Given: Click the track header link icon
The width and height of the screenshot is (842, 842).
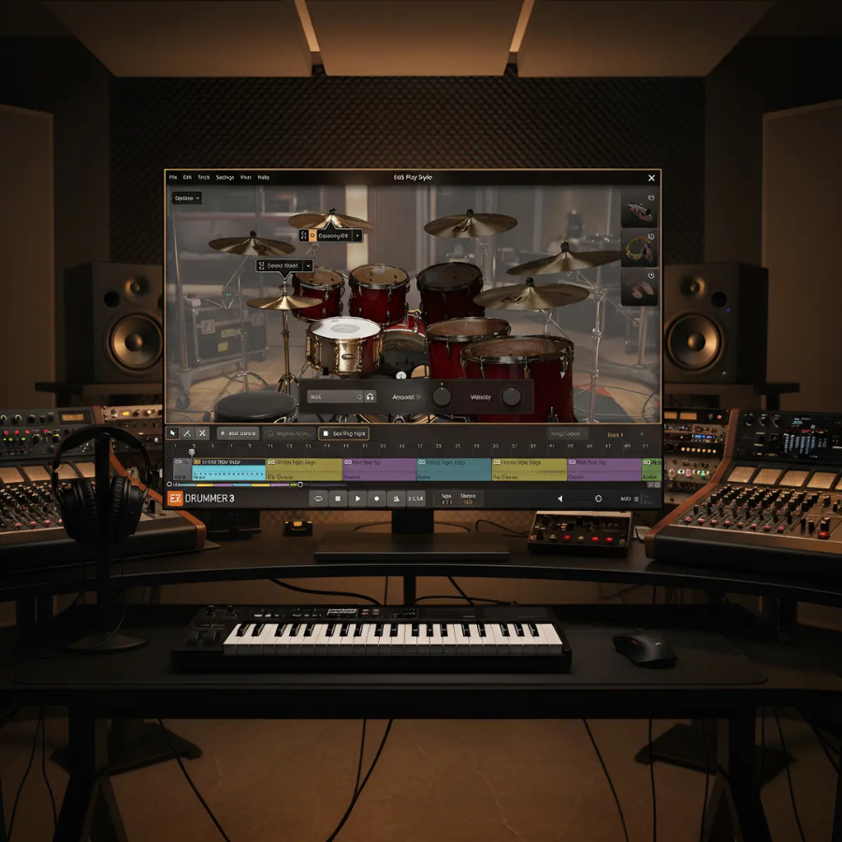Looking at the screenshot, I should [x=180, y=462].
